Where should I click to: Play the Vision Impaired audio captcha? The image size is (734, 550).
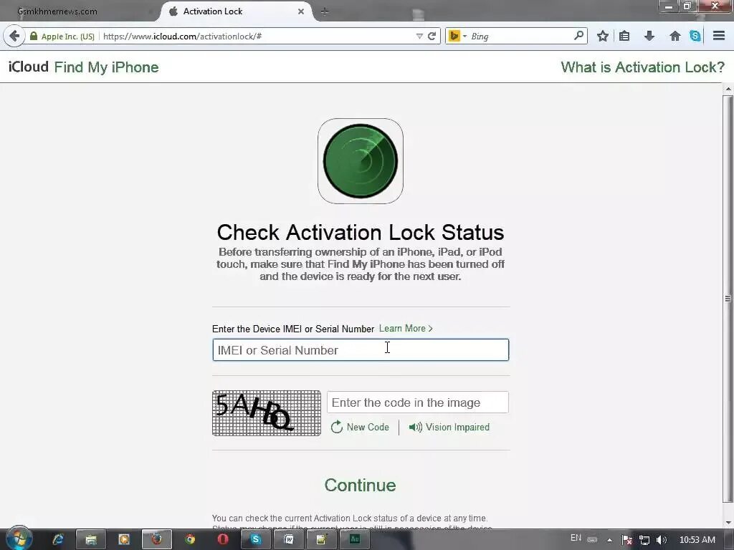[449, 427]
